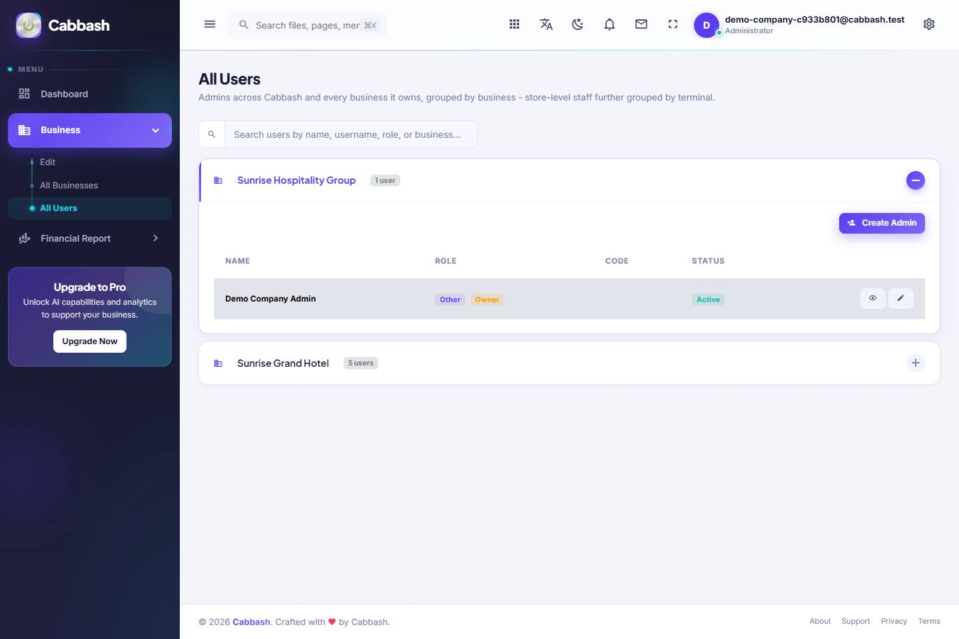Click the Demo Company Admin name

click(x=270, y=299)
